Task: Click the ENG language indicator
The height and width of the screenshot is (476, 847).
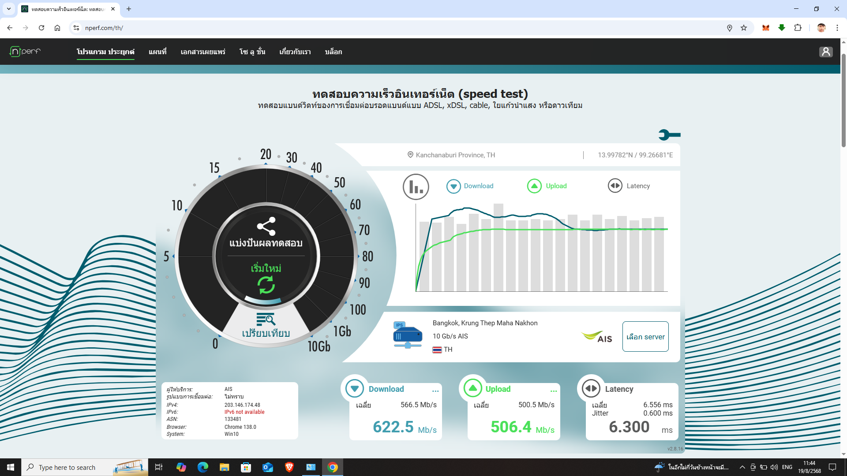Action: (x=787, y=467)
